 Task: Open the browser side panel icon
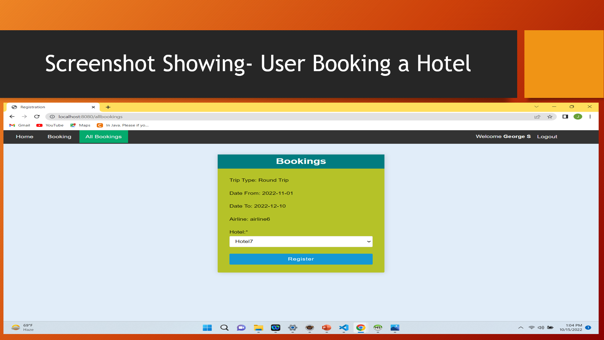point(565,116)
